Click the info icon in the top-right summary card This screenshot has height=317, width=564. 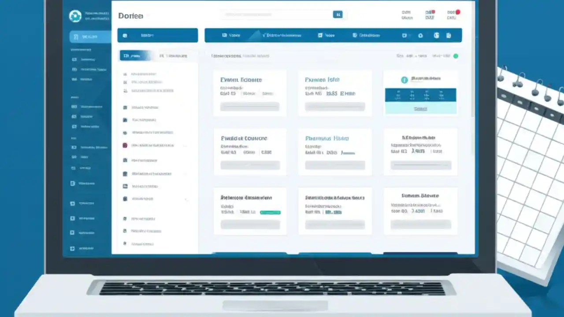pyautogui.click(x=404, y=80)
